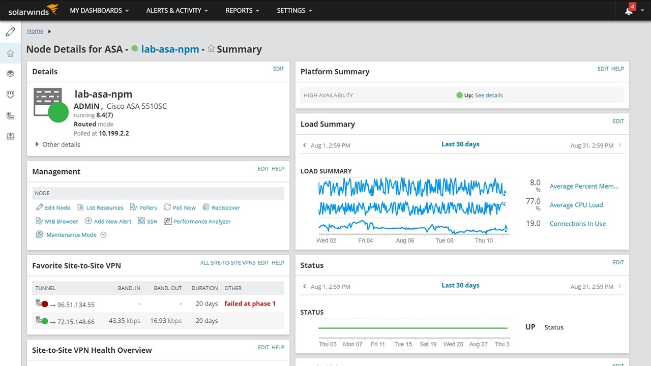Click the network port sidebar icon

(x=10, y=95)
